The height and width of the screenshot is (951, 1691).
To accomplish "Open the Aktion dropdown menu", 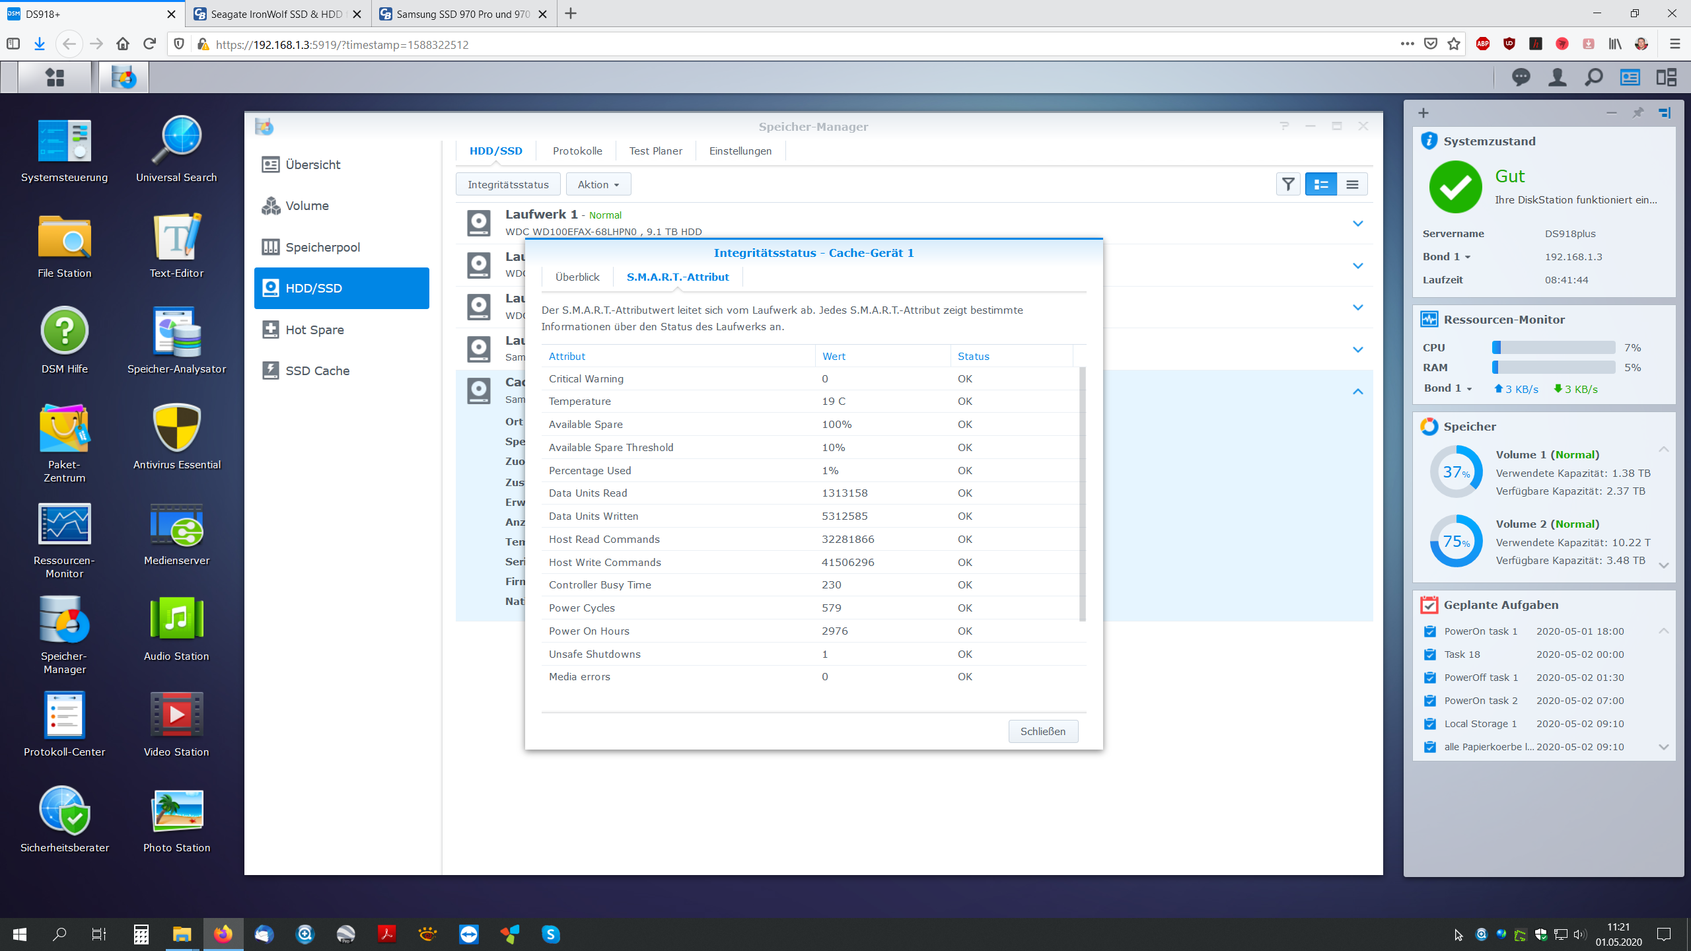I will click(x=598, y=184).
